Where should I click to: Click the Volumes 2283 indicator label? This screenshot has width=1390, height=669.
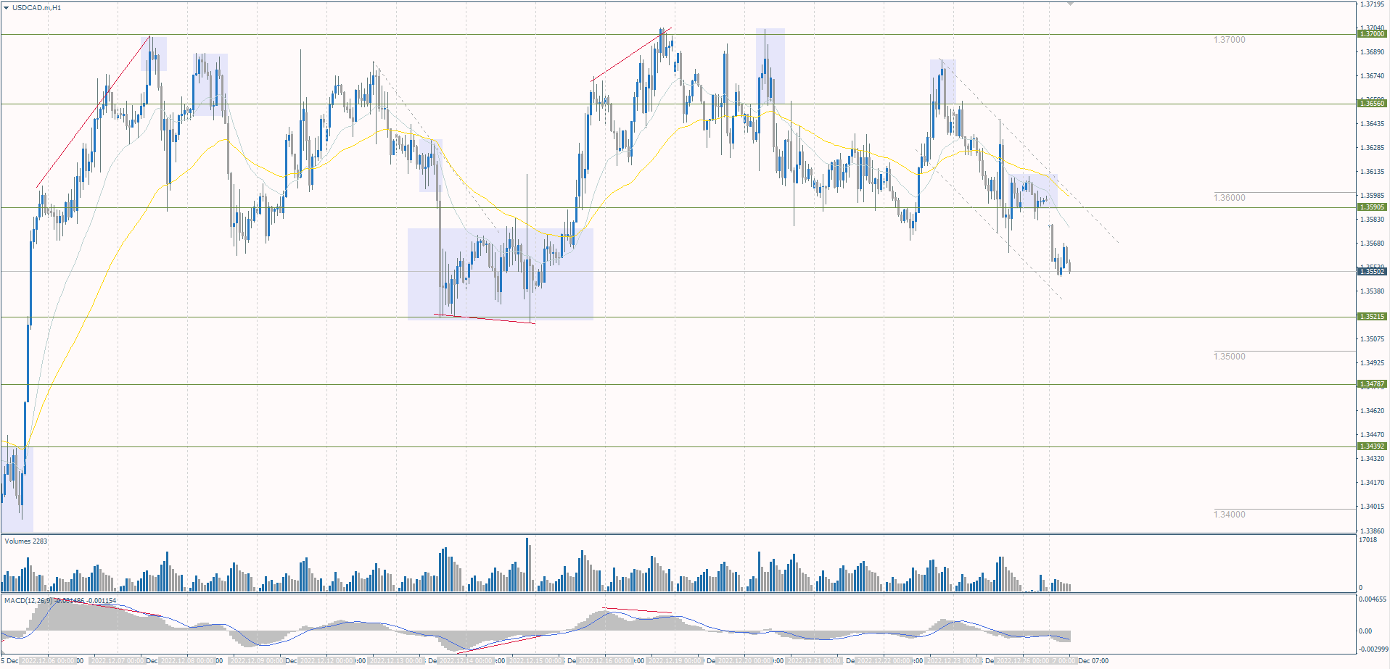click(x=26, y=541)
